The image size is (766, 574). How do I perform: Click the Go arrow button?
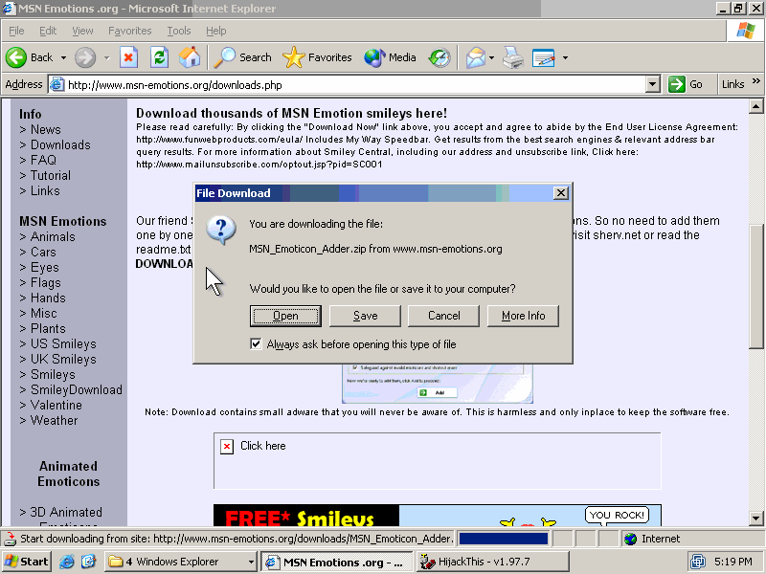(685, 84)
